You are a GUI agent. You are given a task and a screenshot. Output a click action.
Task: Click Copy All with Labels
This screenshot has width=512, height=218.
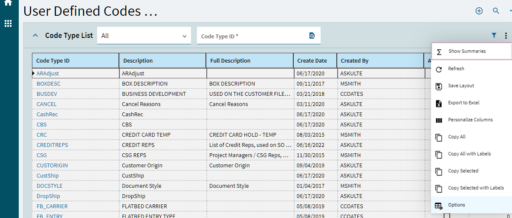[469, 154]
